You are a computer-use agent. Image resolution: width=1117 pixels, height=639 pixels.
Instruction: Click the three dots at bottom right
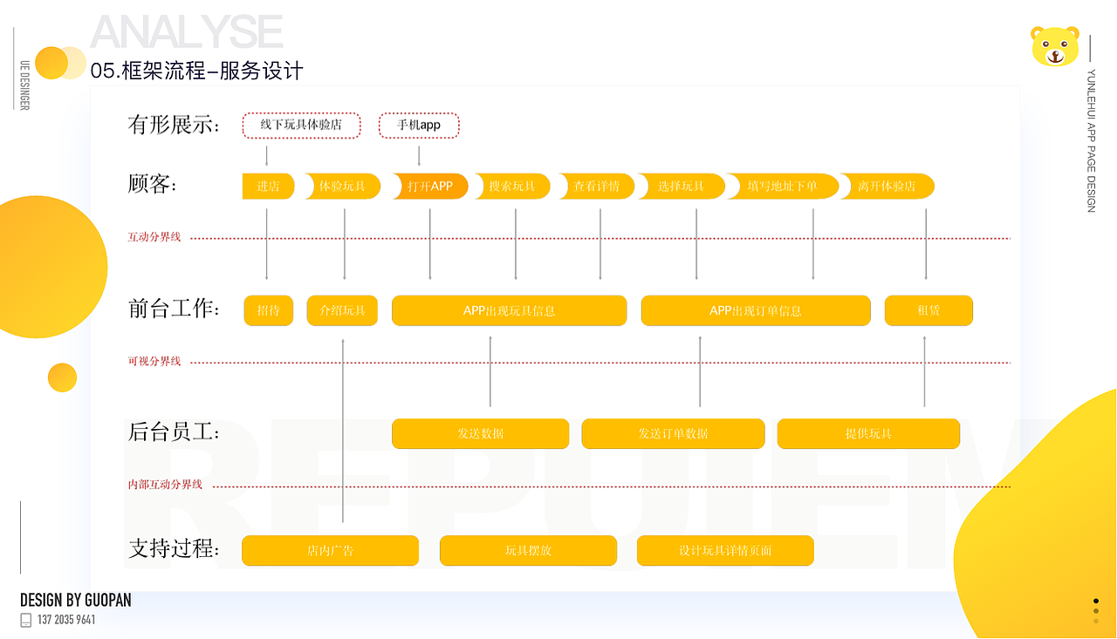click(1096, 610)
